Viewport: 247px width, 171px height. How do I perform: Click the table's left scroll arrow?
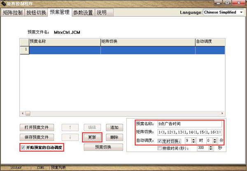[23, 113]
